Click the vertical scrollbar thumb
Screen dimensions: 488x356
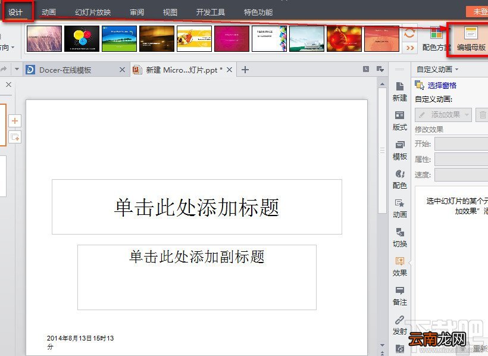tap(382, 151)
